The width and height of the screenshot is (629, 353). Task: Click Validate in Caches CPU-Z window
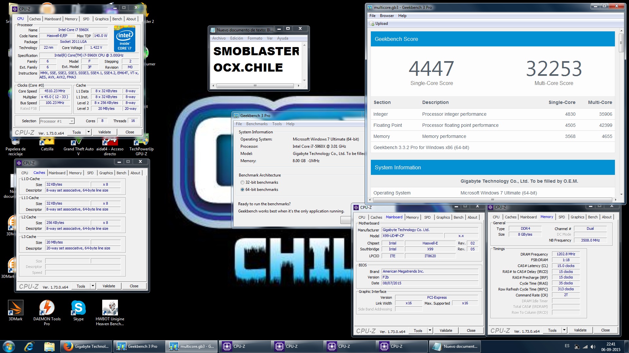[x=109, y=286]
